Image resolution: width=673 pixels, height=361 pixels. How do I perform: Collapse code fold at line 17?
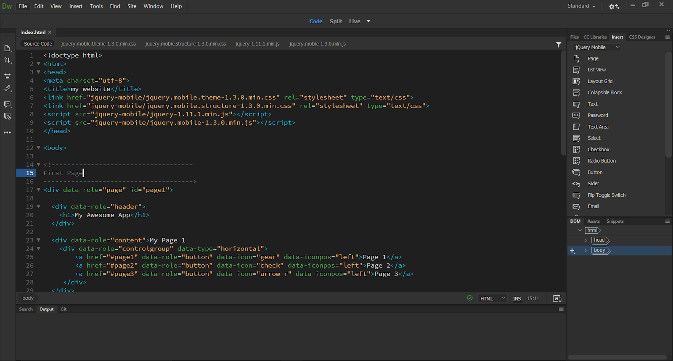[38, 190]
